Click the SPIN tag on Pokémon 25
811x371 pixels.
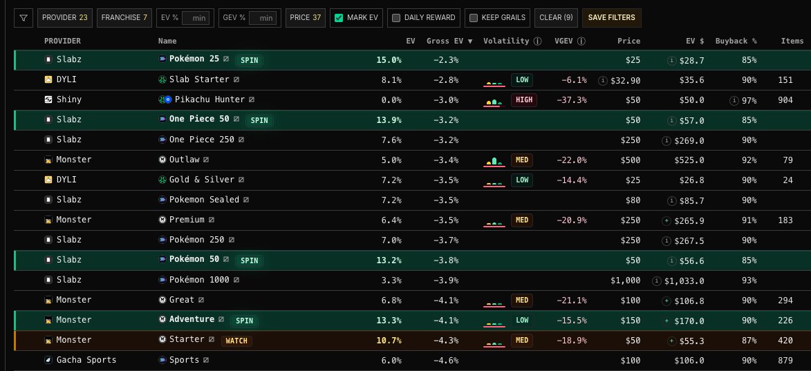point(250,61)
